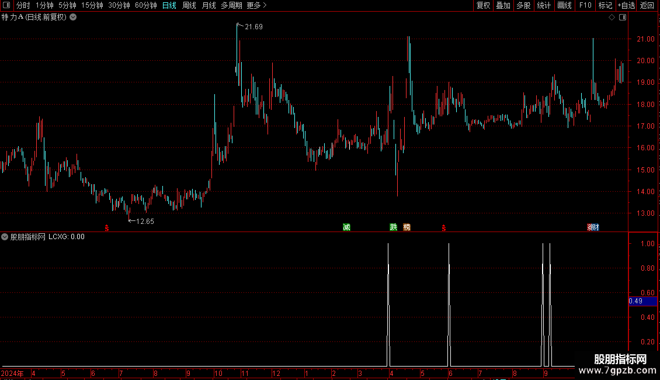Click the 21.00 price axis label
660x380 pixels.
[645, 39]
